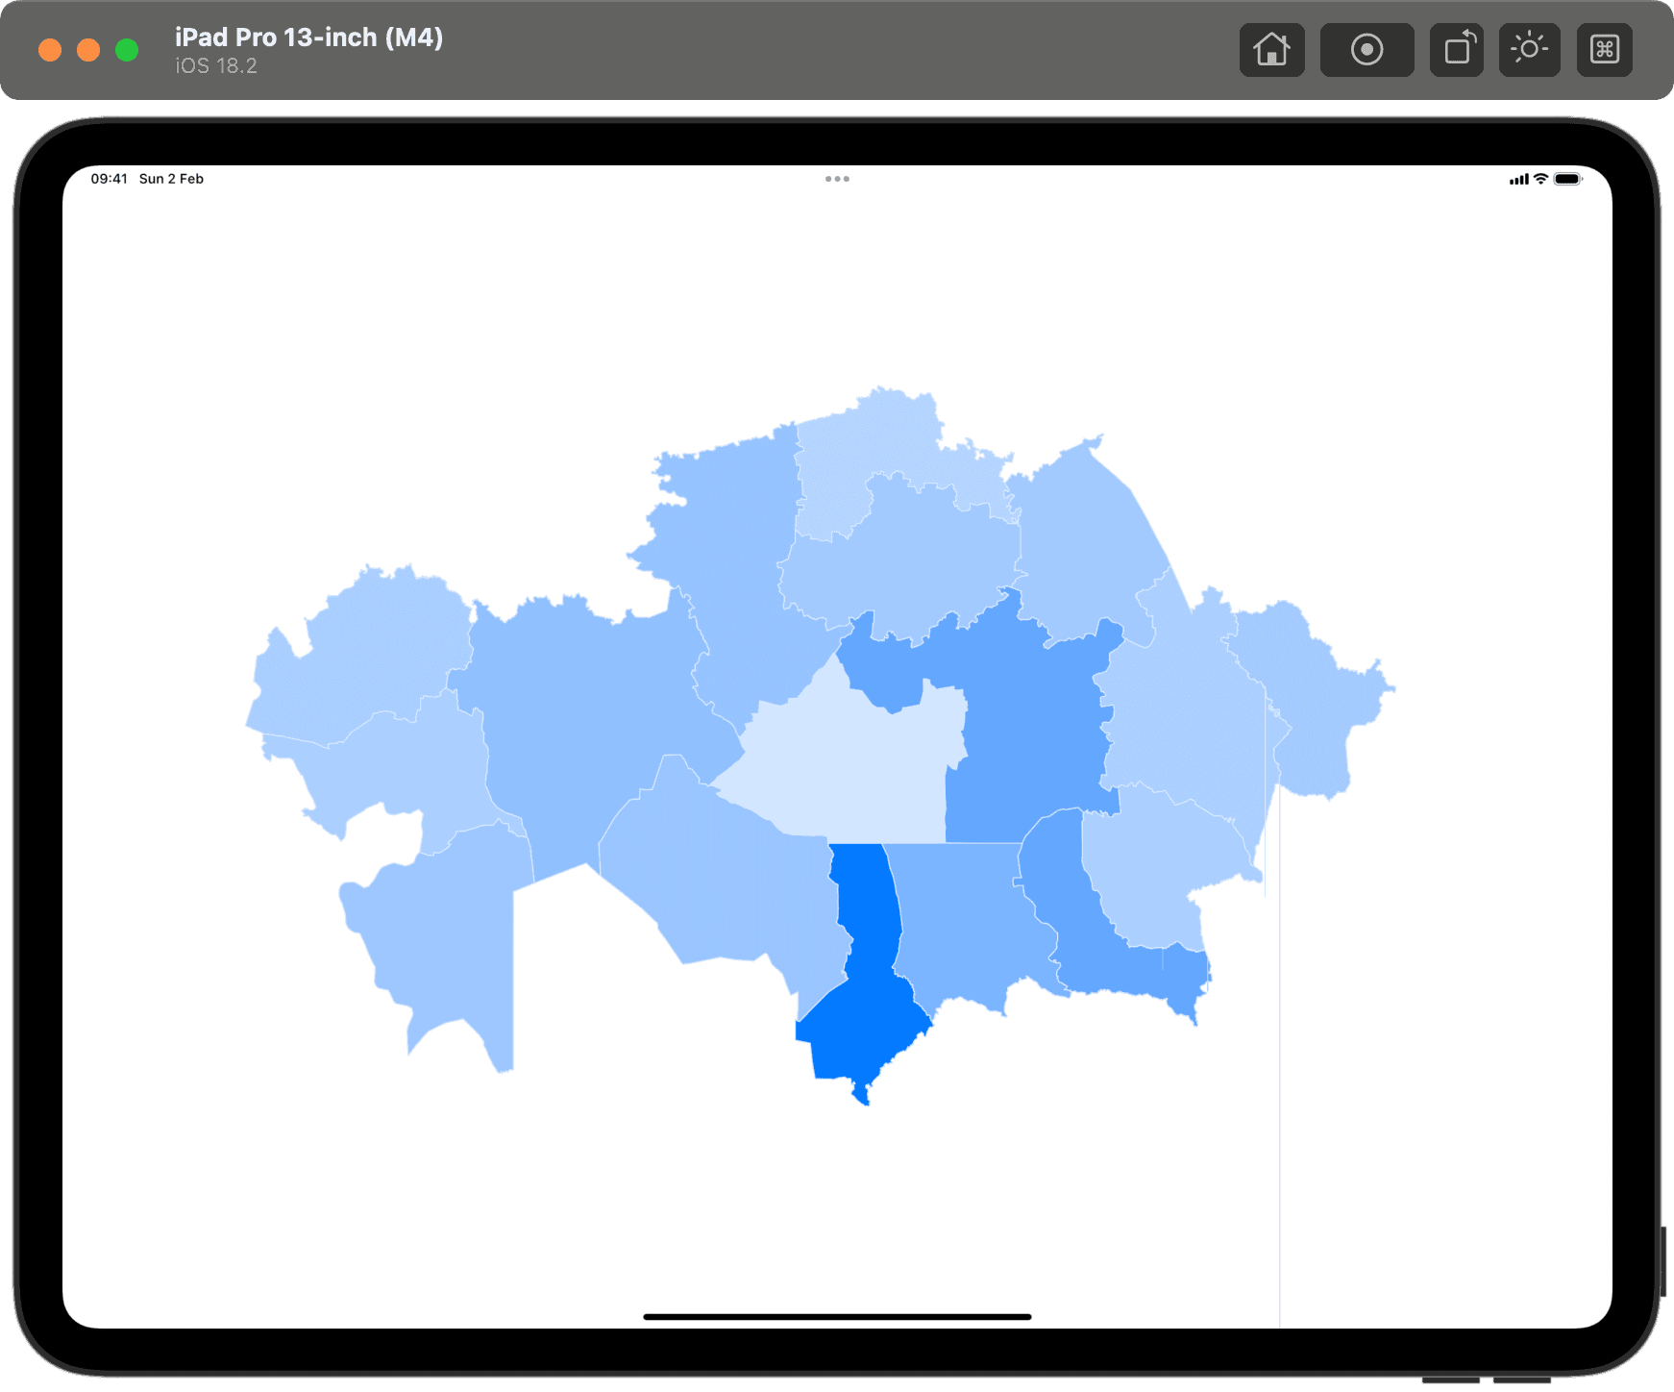Click the screenshot record icon
The image size is (1674, 1392).
pyautogui.click(x=1366, y=49)
